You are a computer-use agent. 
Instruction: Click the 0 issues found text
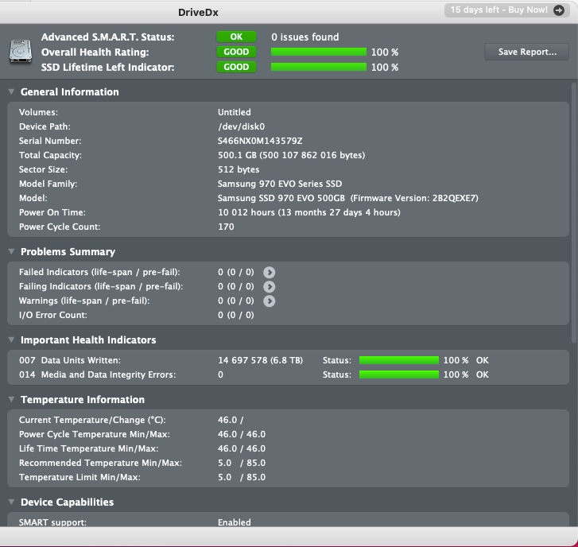point(305,37)
